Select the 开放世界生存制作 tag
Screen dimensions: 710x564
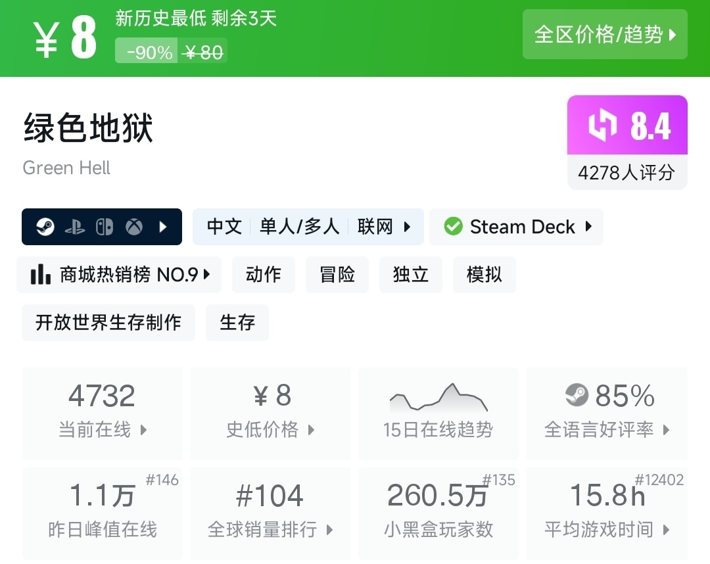point(108,322)
